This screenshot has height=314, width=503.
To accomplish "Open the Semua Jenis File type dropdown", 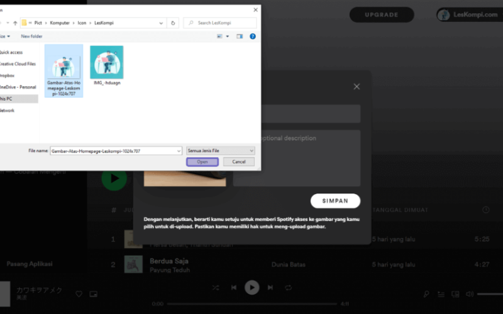I will [221, 151].
